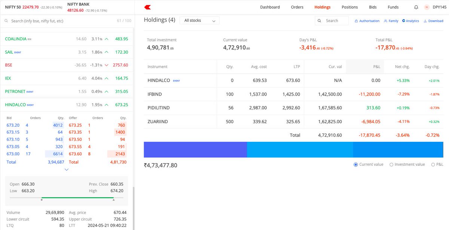
Task: Click the day range green slider bar
Action: tap(77, 198)
